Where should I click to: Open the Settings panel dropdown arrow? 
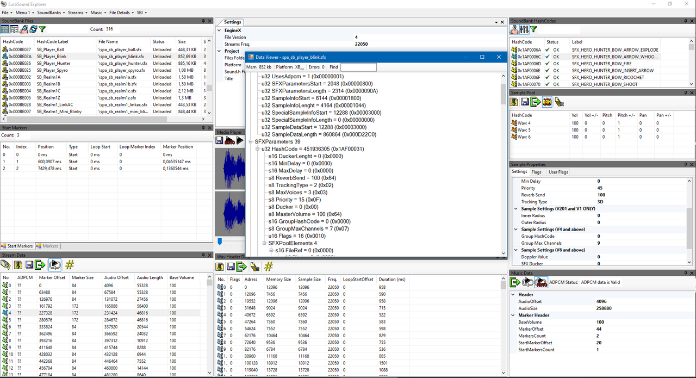coord(496,22)
